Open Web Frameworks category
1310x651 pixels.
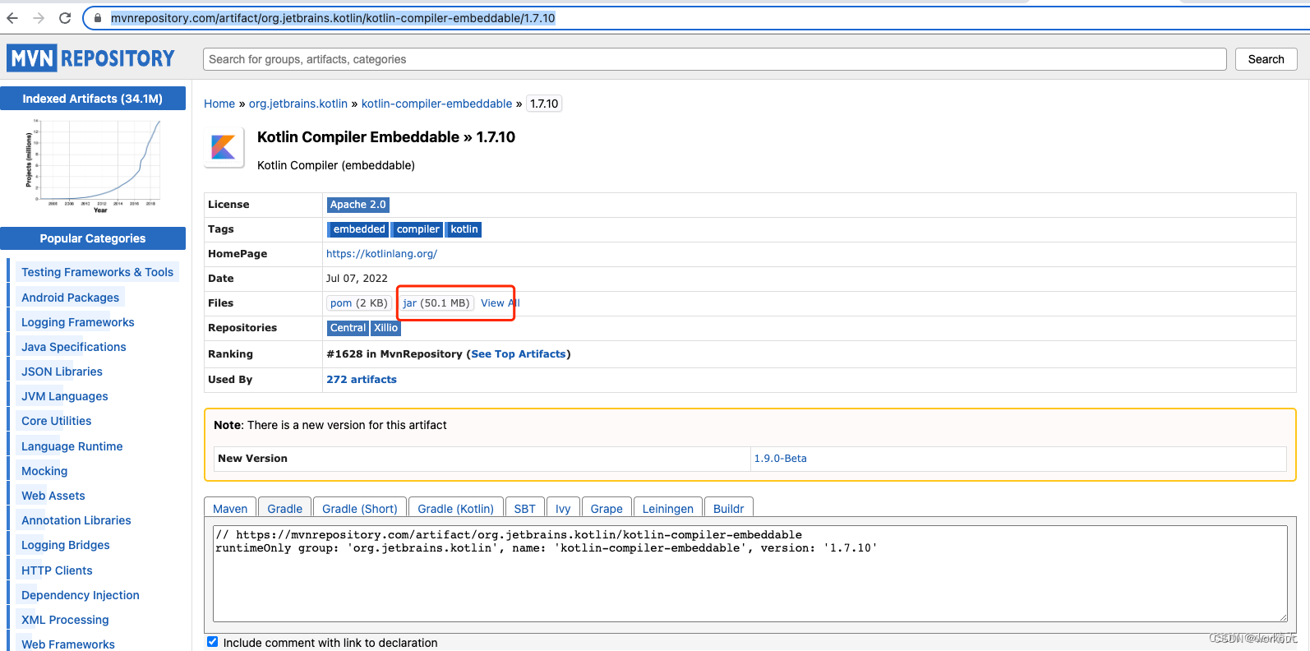coord(67,644)
